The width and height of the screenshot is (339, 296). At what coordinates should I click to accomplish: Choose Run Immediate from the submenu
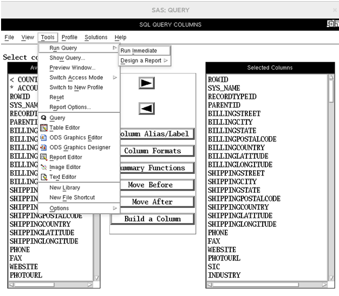145,51
